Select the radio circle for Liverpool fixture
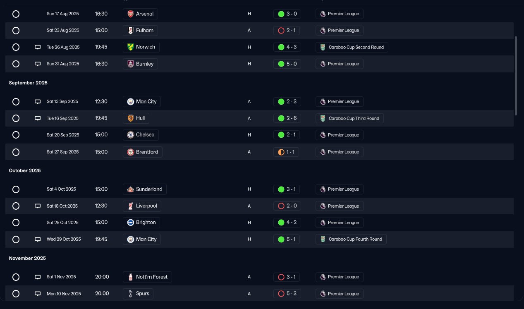The height and width of the screenshot is (309, 524). point(16,206)
